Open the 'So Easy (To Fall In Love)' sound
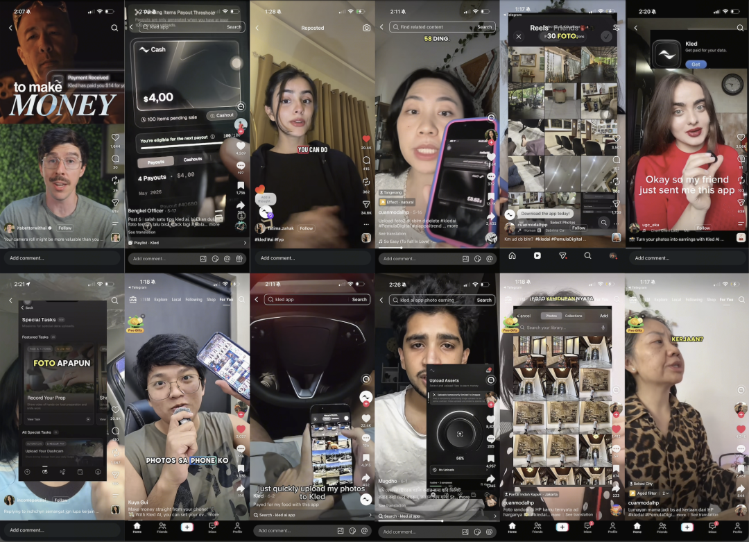Viewport: 749px width, 542px height. (x=406, y=242)
